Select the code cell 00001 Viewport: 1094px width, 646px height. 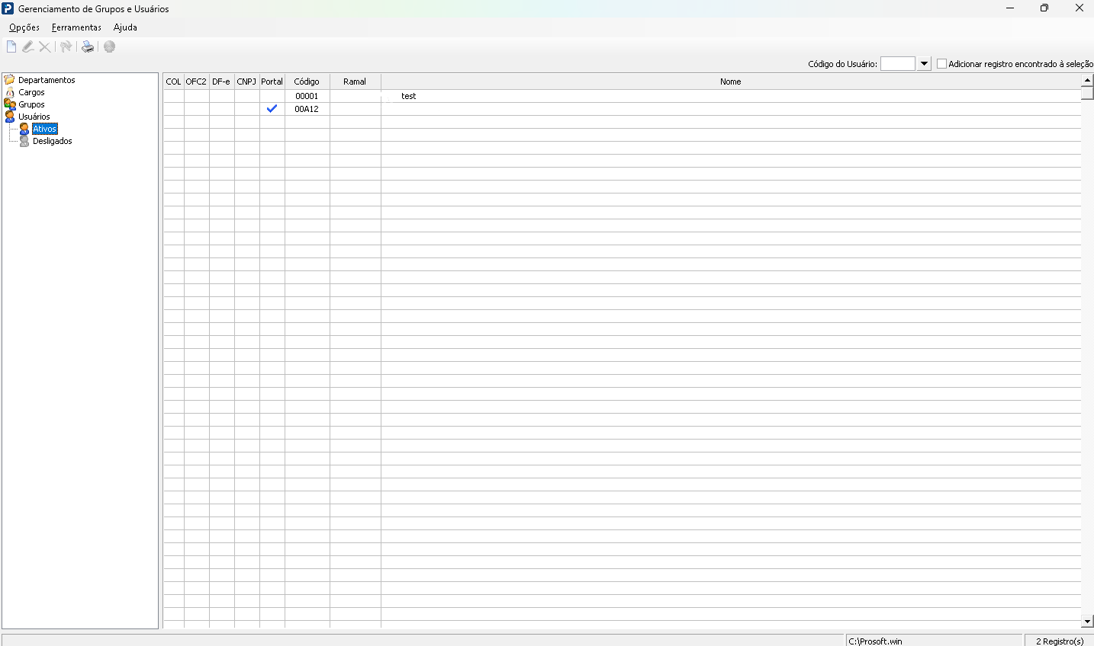(x=307, y=96)
